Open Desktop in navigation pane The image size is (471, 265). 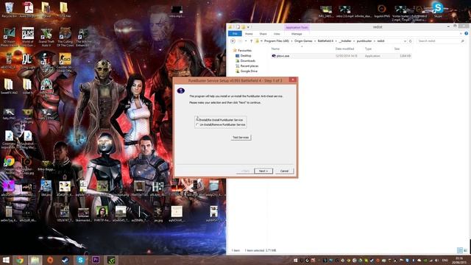[x=244, y=56]
